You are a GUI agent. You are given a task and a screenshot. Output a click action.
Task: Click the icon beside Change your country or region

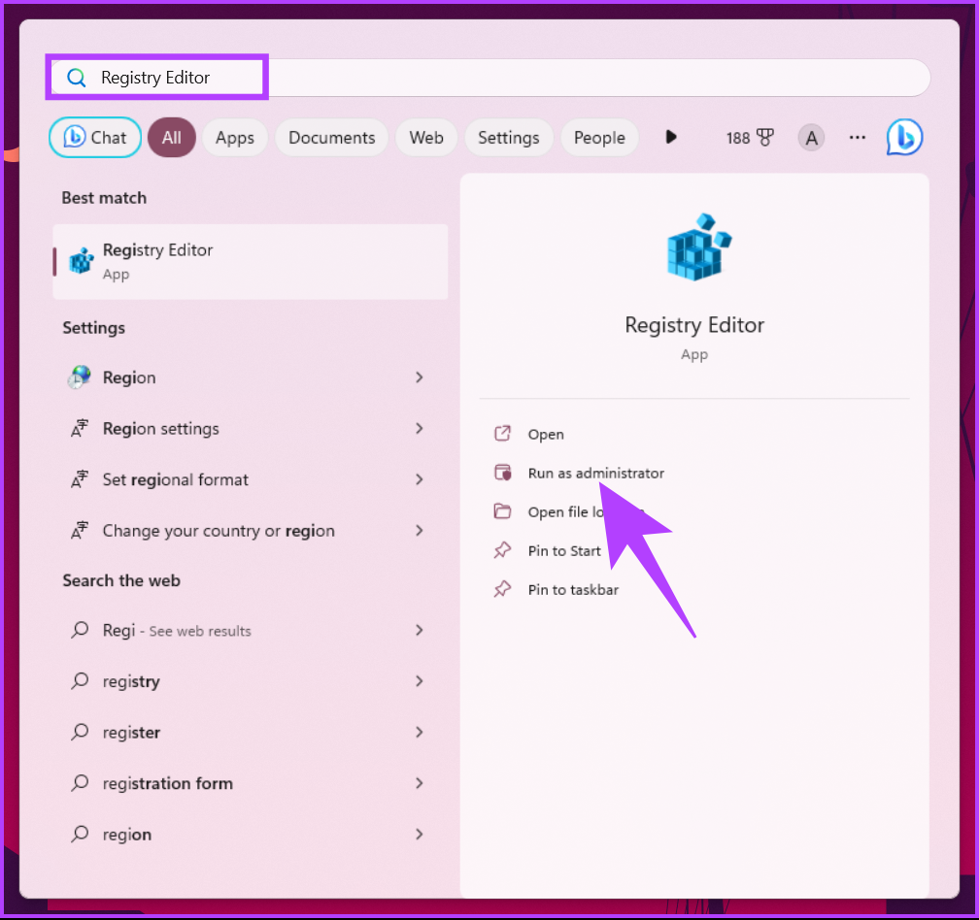pos(80,531)
